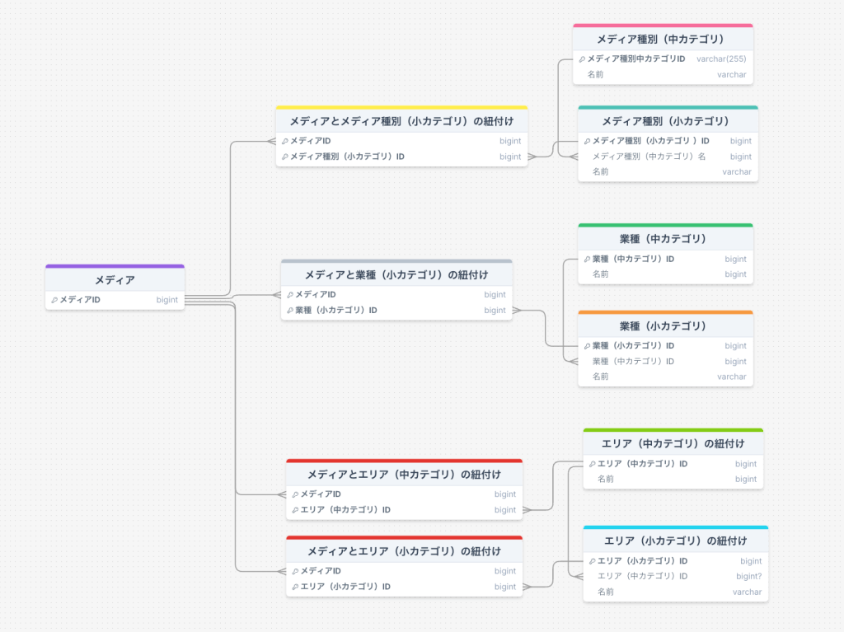The width and height of the screenshot is (844, 632).
Task: Select メディア種別（中カテゴリ）table header
Action: (x=663, y=40)
